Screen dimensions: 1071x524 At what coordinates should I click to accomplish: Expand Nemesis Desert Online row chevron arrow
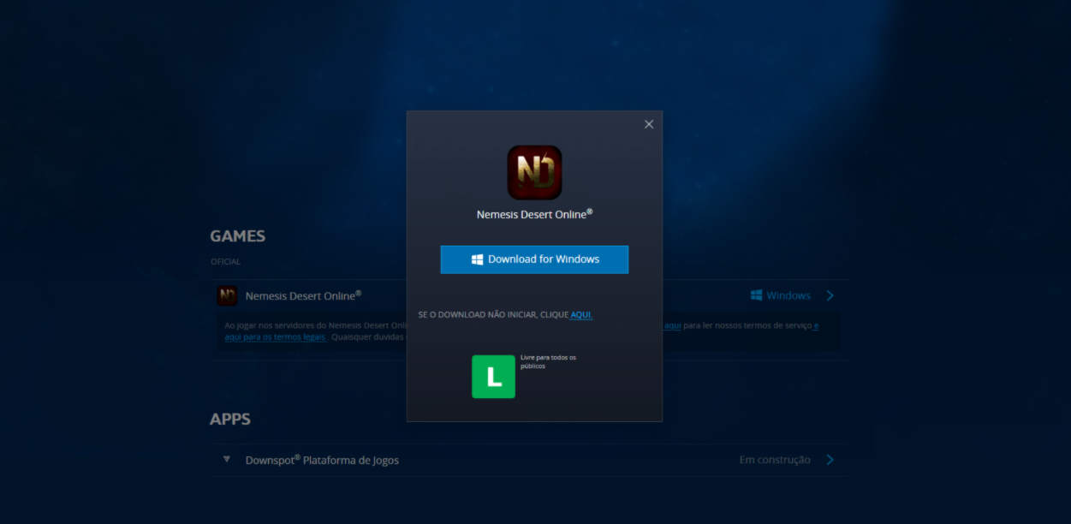tap(830, 295)
